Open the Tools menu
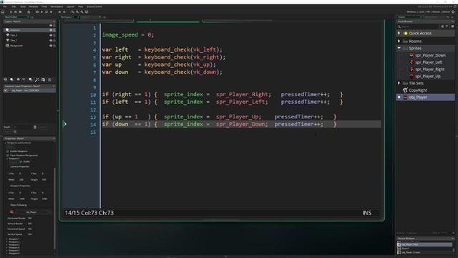This screenshot has width=458, height=258. [44, 6]
